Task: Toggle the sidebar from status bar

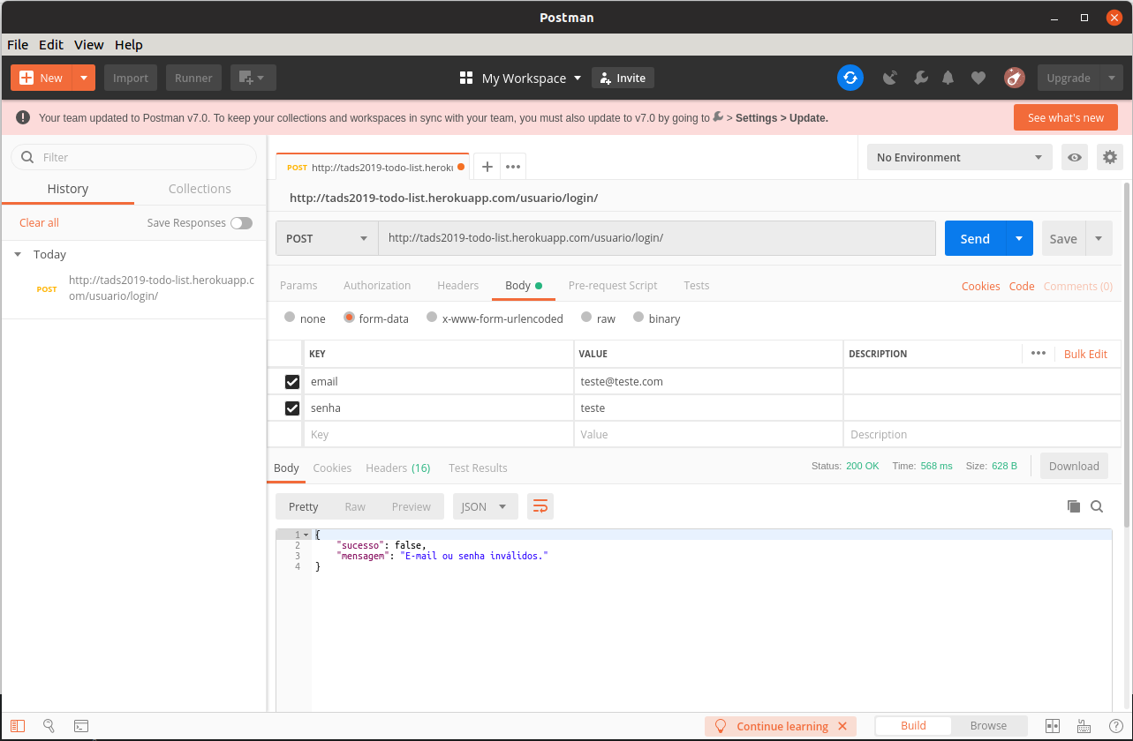Action: [19, 726]
